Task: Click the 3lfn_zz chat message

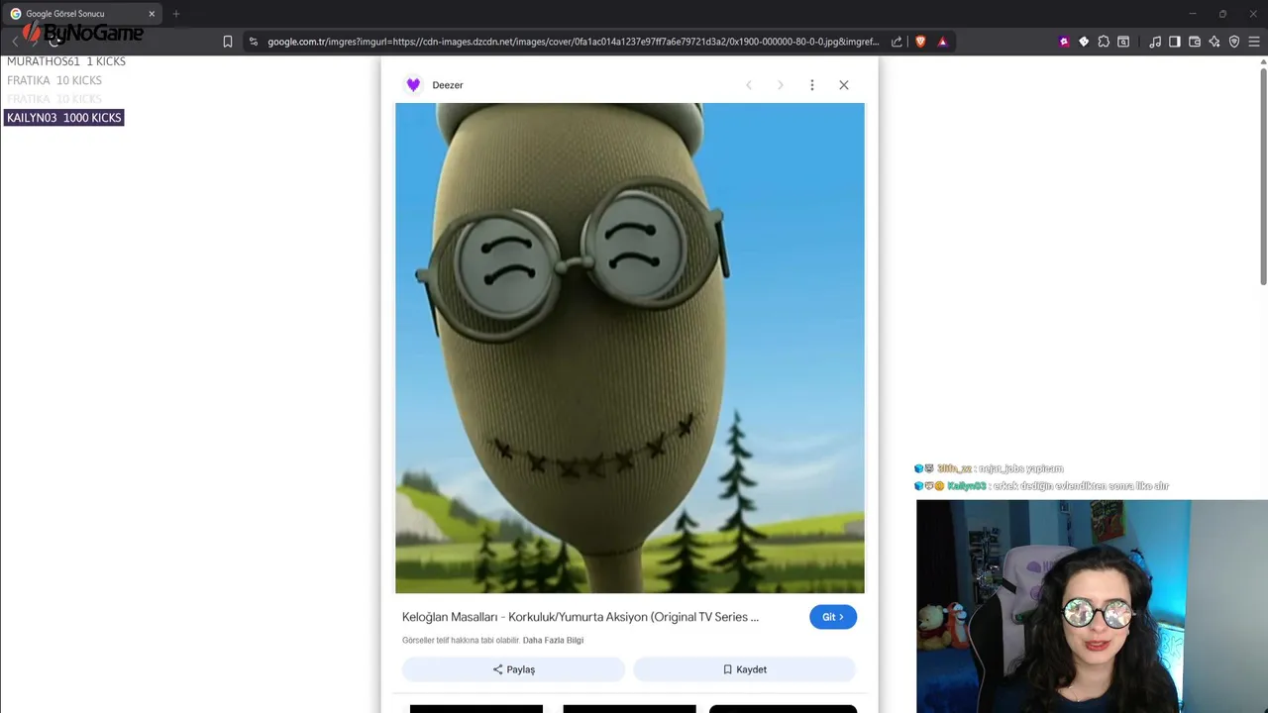Action: pos(989,468)
